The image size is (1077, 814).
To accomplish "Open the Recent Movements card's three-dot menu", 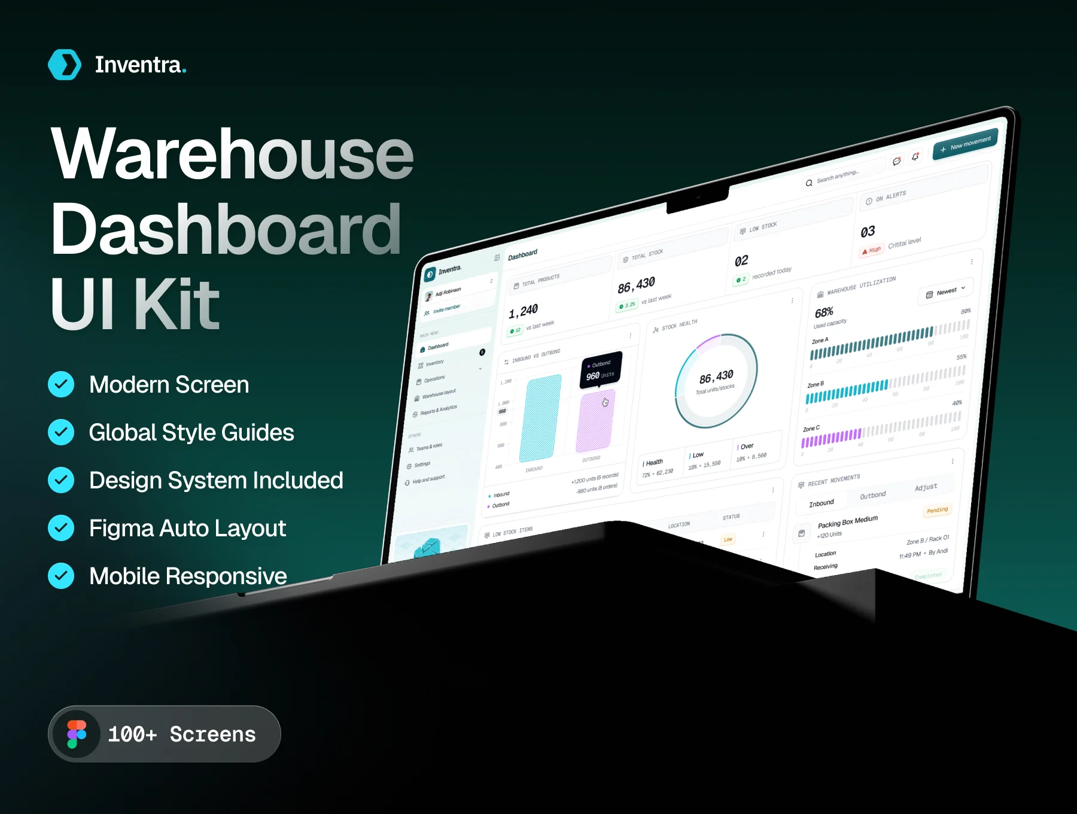I will [x=953, y=461].
